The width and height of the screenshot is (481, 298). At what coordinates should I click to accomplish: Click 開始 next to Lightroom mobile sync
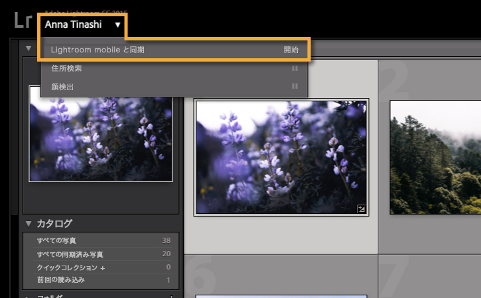pos(291,50)
